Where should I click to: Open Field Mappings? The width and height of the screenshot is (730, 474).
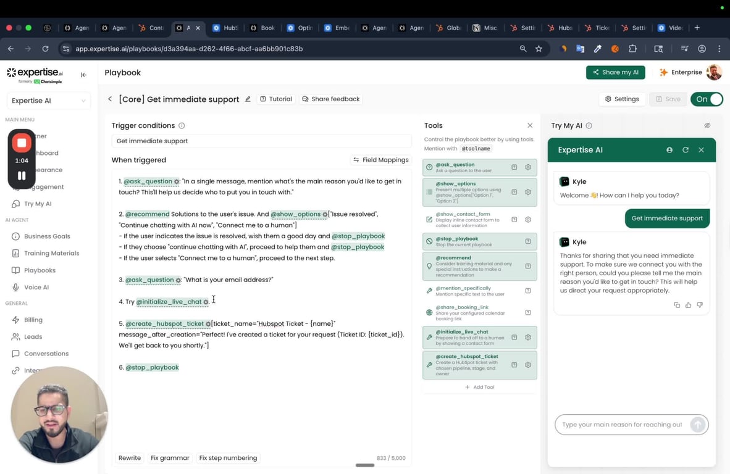[x=381, y=160]
